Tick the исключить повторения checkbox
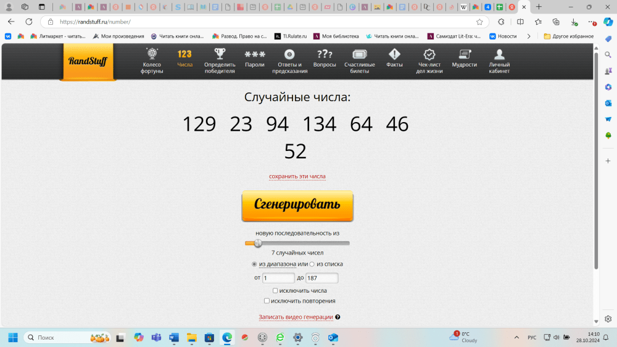This screenshot has height=347, width=617. click(x=267, y=301)
